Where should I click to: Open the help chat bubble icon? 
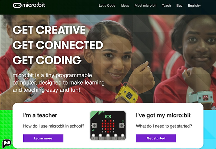click(7, 144)
